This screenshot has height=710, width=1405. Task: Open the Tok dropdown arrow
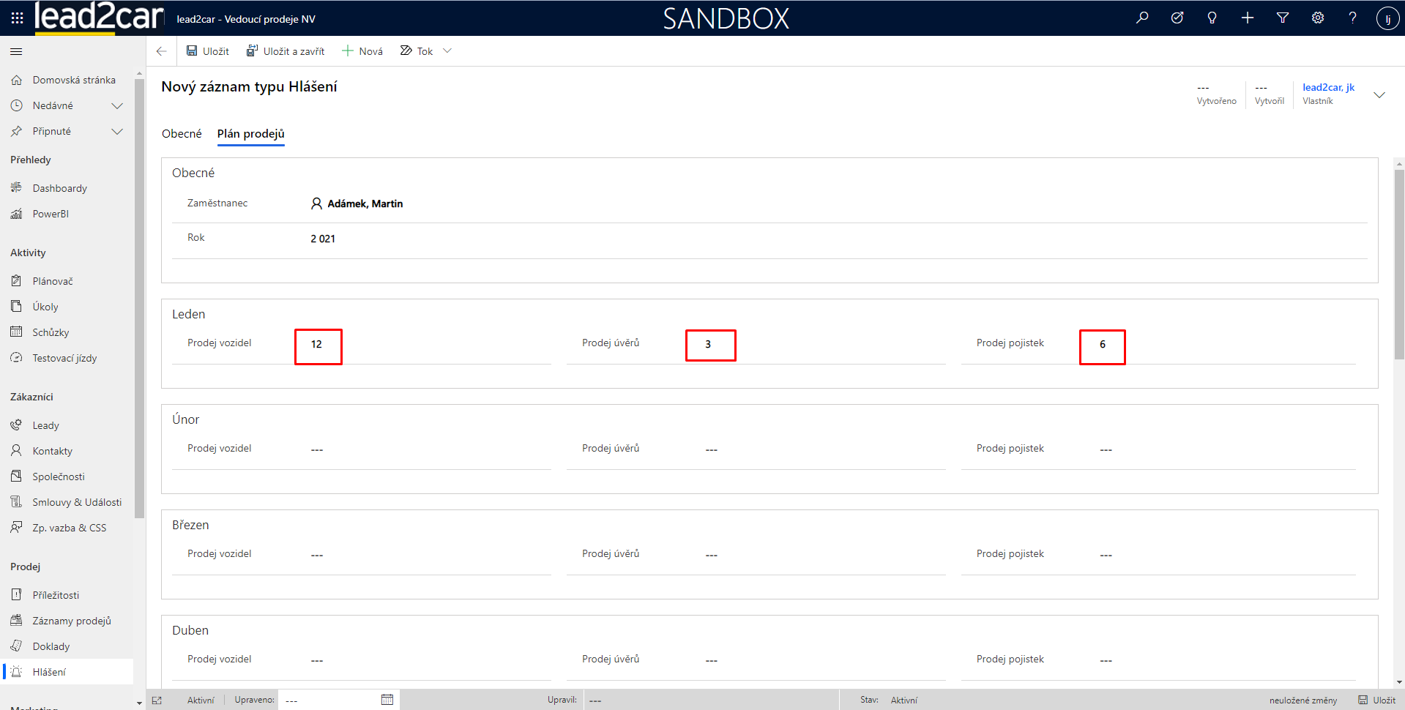[x=447, y=51]
